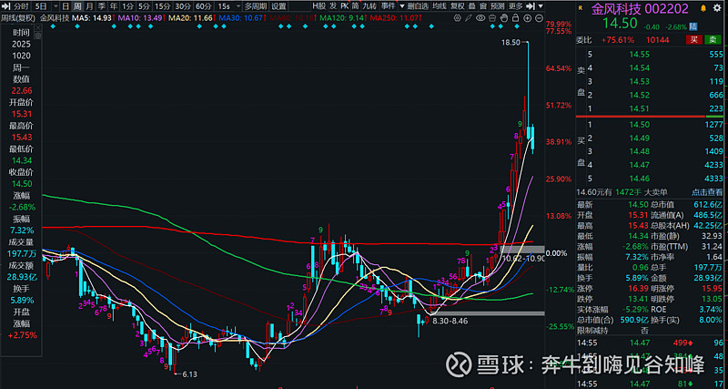Click the yellow R margin badge
This screenshot has width=728, height=389.
click(x=581, y=8)
